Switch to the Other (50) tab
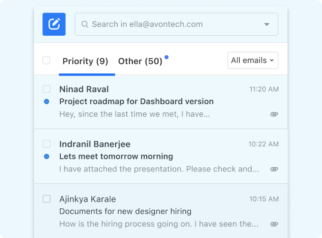322x238 pixels. coord(140,61)
